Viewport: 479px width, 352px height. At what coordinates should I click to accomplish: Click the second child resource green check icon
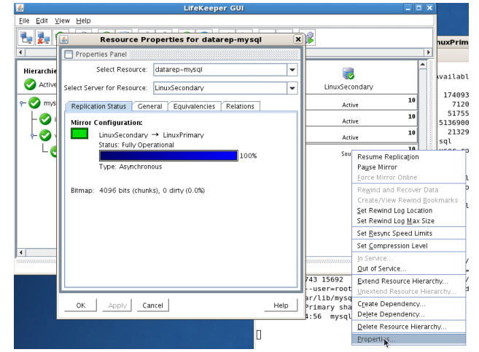coord(45,135)
